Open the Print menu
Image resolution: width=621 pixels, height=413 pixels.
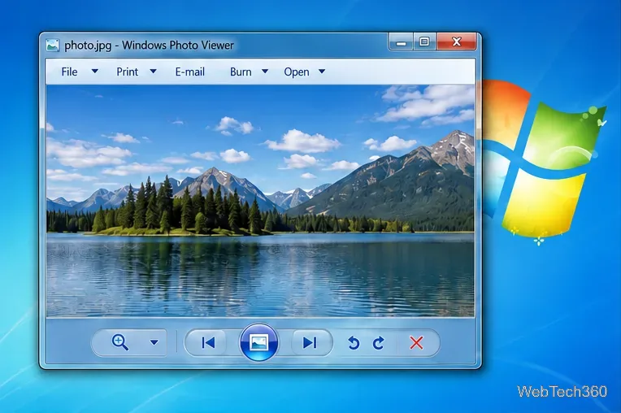(127, 72)
